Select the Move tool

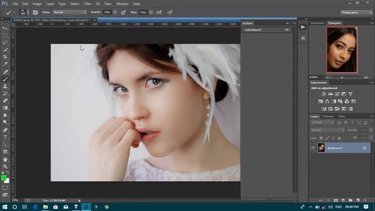coord(5,28)
